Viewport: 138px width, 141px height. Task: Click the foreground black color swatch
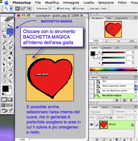(5, 89)
